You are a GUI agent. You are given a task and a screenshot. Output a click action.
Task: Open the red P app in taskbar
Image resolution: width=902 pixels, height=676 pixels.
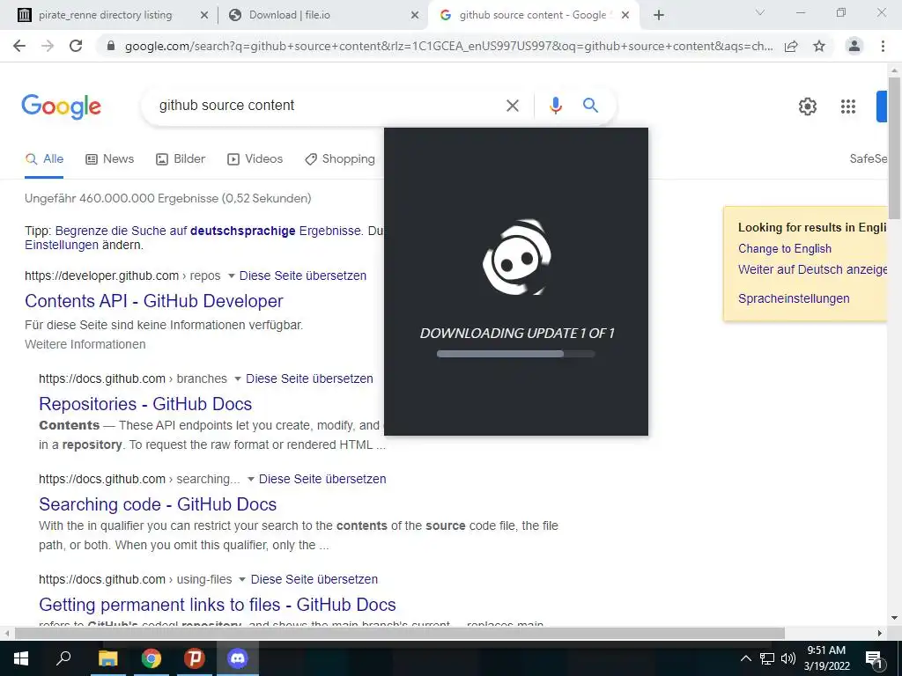195,658
